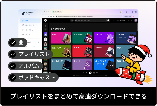Open the hamburger menu in title bar
Screen dimensions: 157x106
coord(127,12)
